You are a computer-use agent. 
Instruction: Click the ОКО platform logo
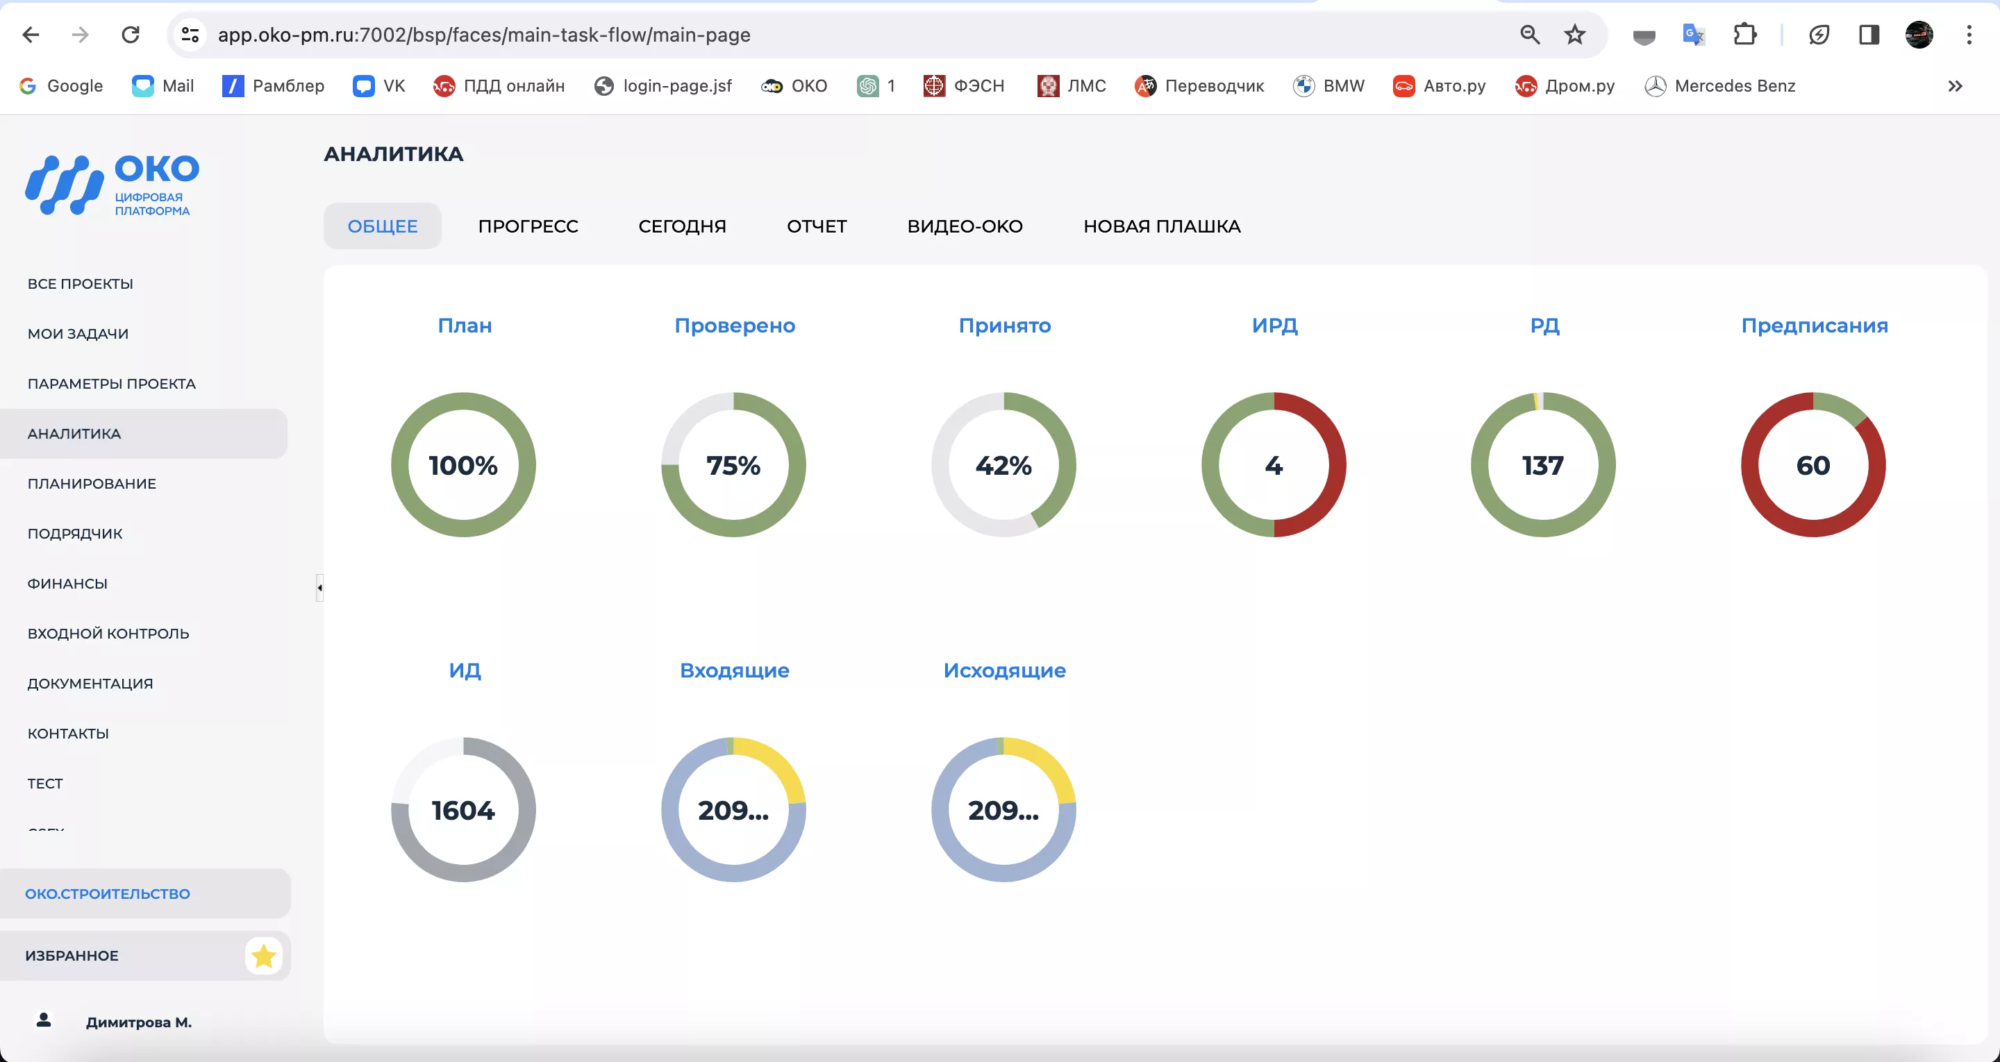tap(111, 185)
